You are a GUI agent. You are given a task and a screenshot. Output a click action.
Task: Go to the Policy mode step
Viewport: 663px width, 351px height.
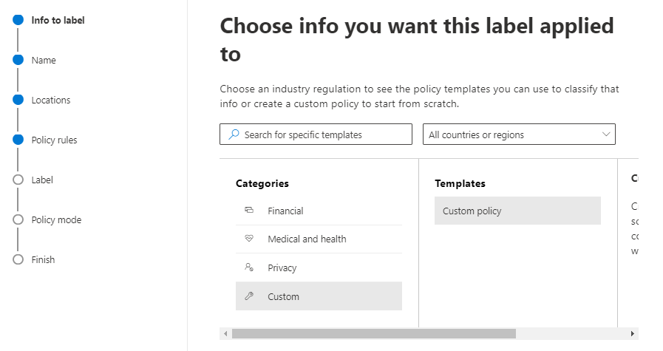pos(56,219)
